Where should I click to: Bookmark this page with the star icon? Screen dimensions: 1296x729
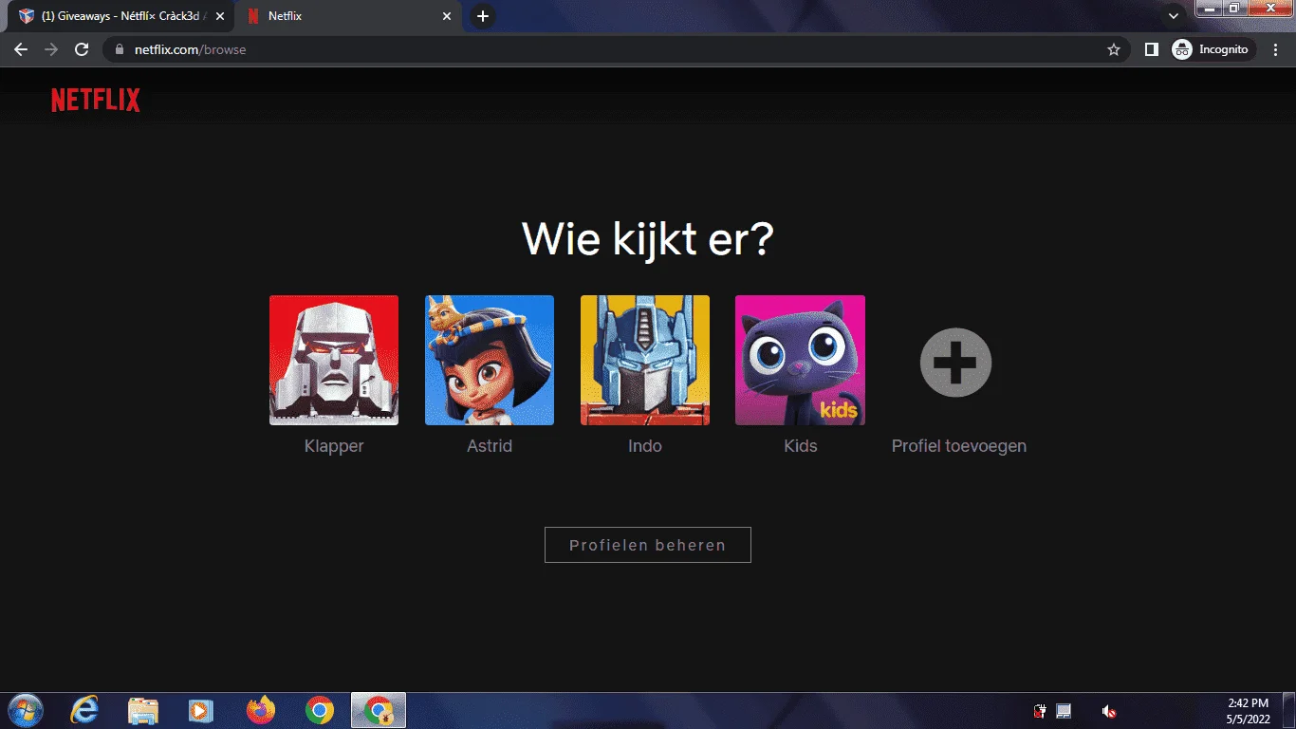(x=1114, y=49)
